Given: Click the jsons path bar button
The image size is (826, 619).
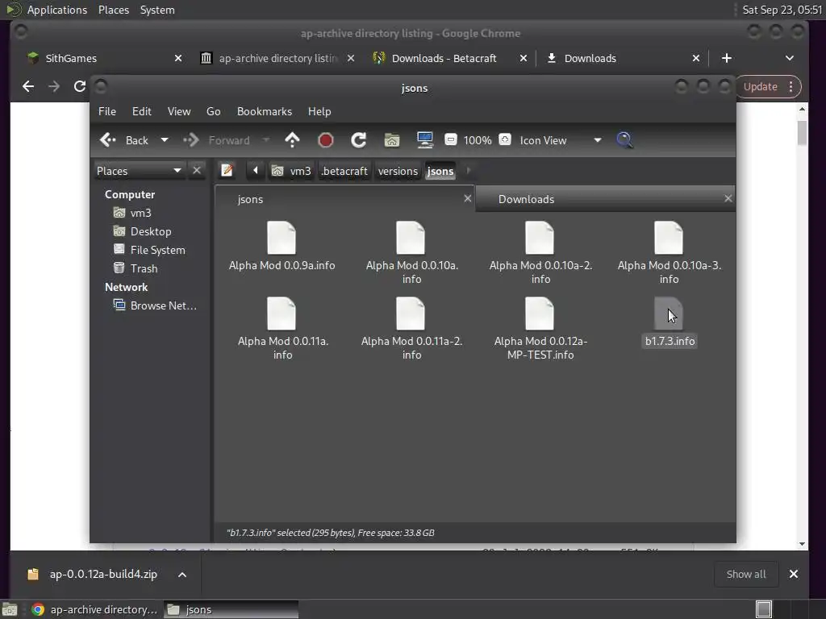Looking at the screenshot, I should [440, 171].
